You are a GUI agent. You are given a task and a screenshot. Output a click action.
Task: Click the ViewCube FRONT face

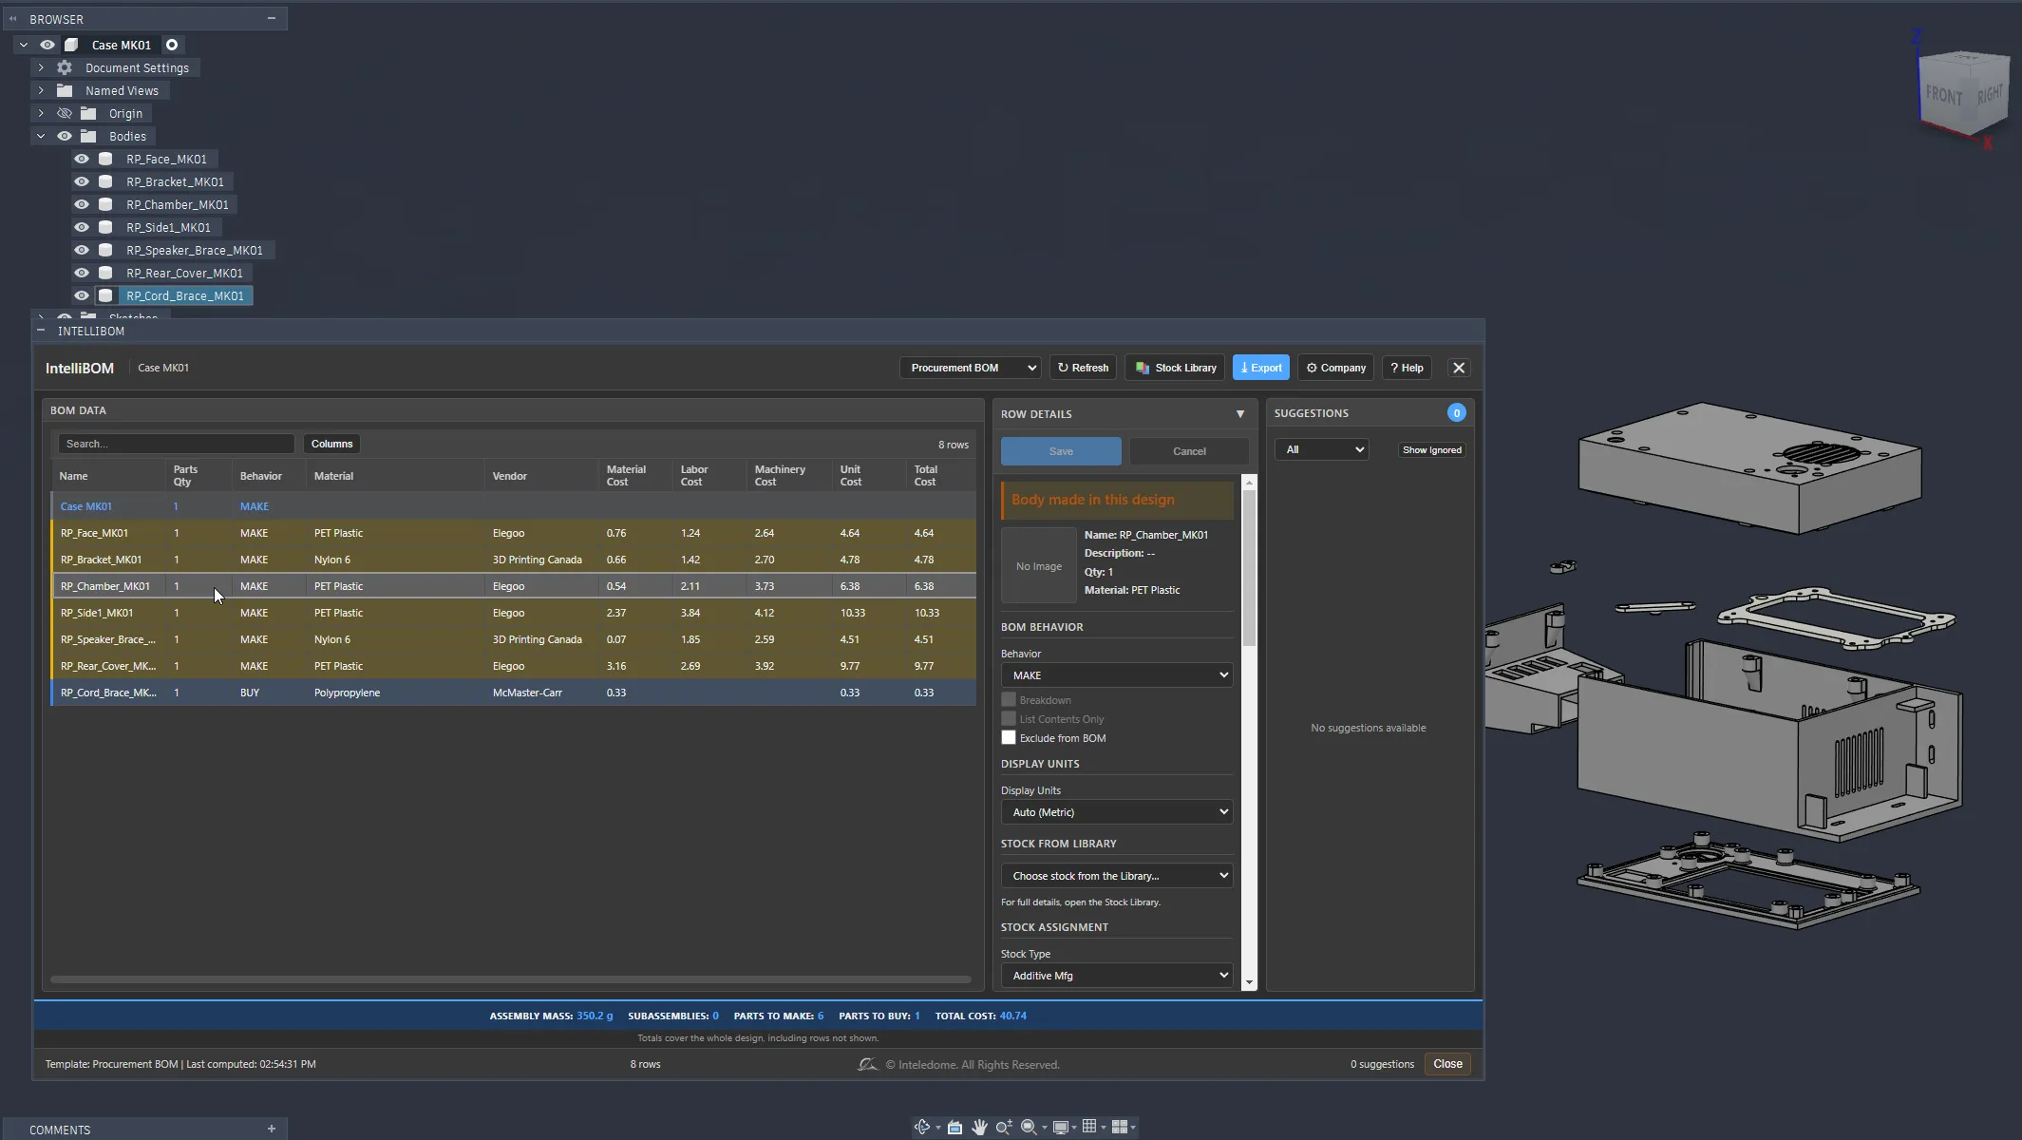(1944, 95)
